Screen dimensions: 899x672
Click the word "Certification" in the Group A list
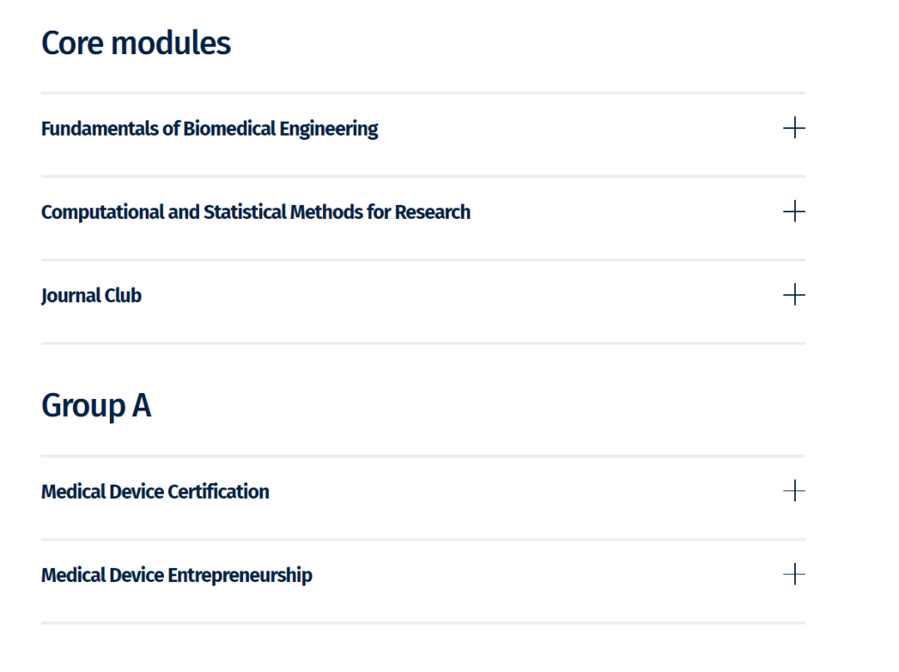click(218, 492)
